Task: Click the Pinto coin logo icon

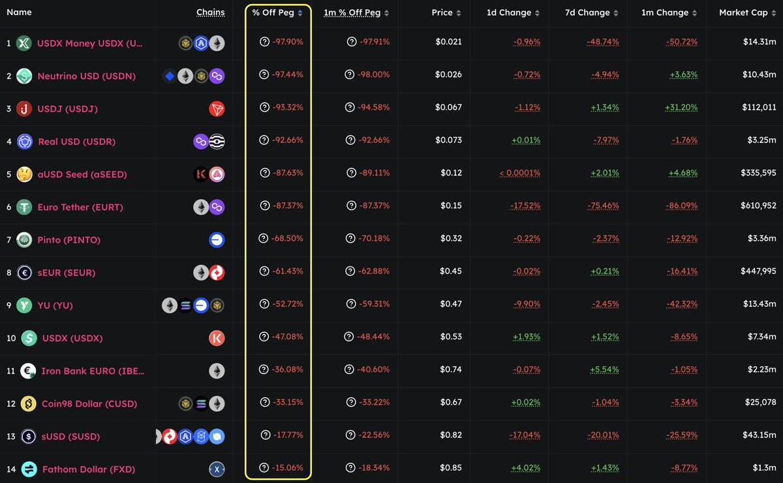Action: [x=24, y=240]
